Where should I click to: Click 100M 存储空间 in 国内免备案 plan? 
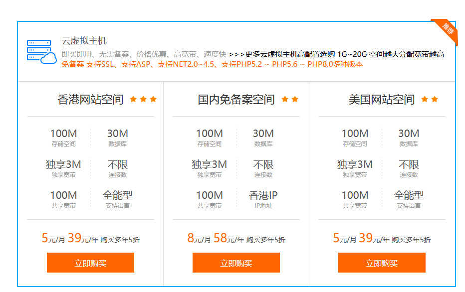[210, 138]
